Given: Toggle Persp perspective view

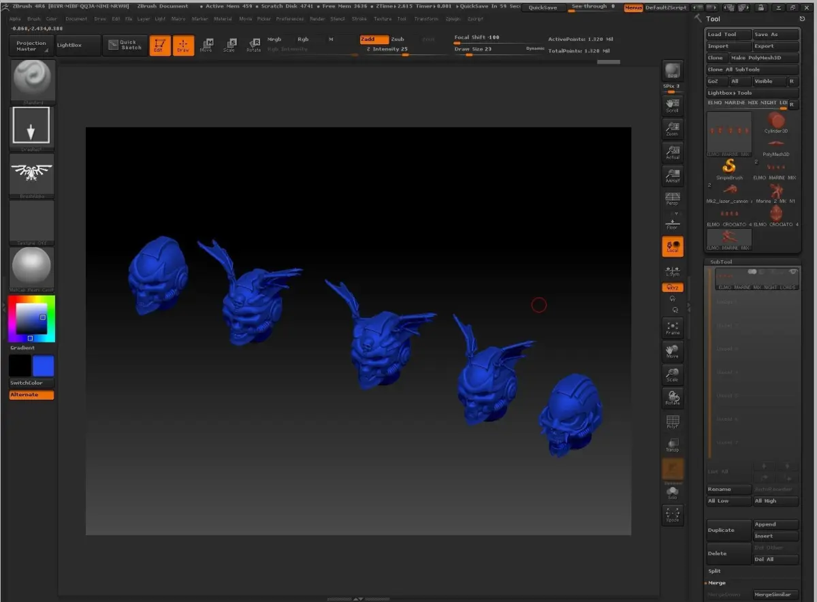Looking at the screenshot, I should pyautogui.click(x=673, y=200).
